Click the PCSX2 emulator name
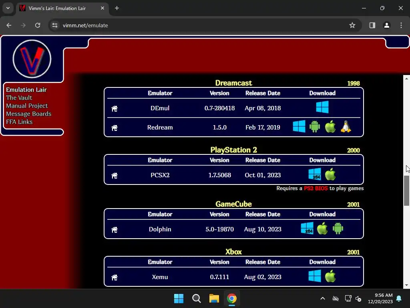This screenshot has width=410, height=308. coord(160,175)
